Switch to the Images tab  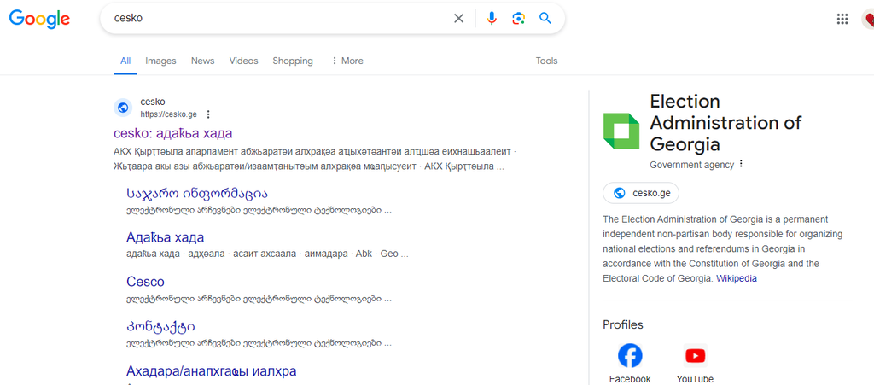160,61
